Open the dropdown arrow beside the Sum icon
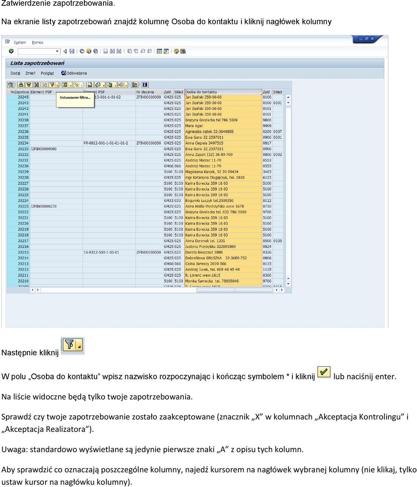Image resolution: width=417 pixels, height=487 pixels. pyautogui.click(x=71, y=86)
